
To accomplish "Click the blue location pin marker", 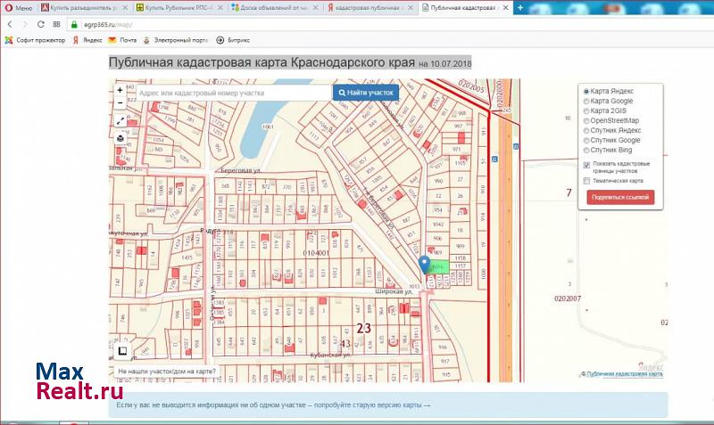I will pyautogui.click(x=425, y=265).
